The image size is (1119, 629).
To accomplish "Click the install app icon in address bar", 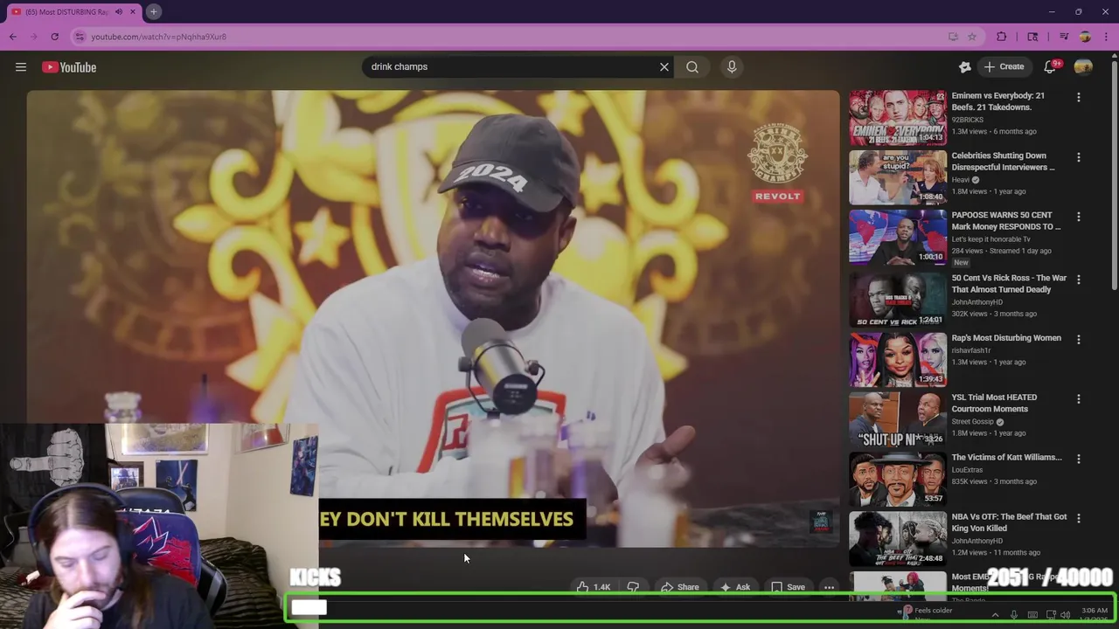I will click(x=953, y=37).
